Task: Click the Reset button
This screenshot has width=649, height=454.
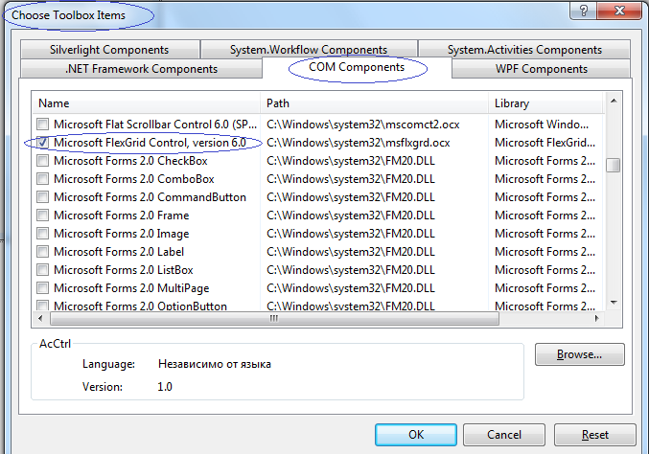Action: pos(594,435)
